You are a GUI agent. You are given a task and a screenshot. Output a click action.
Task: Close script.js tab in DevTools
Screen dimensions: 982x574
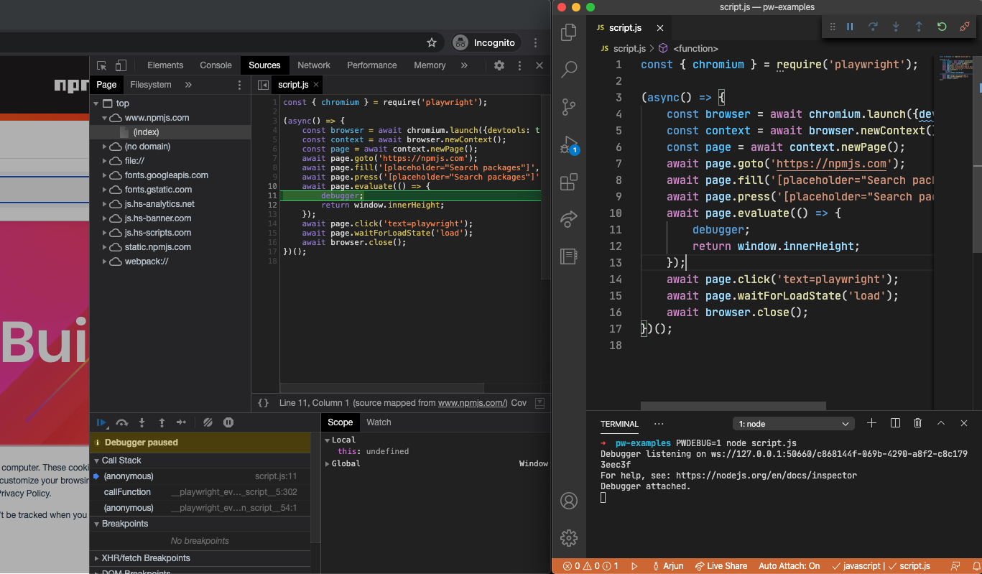pos(315,85)
